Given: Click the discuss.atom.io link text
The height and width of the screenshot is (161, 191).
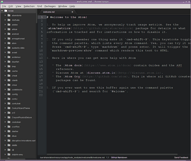Looking at the screenshot, I should [101, 73].
